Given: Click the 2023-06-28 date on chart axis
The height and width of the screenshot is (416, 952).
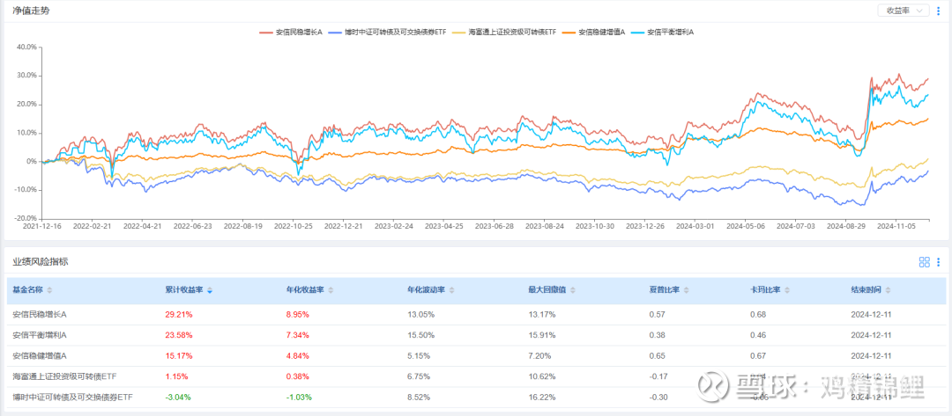Looking at the screenshot, I should point(493,226).
